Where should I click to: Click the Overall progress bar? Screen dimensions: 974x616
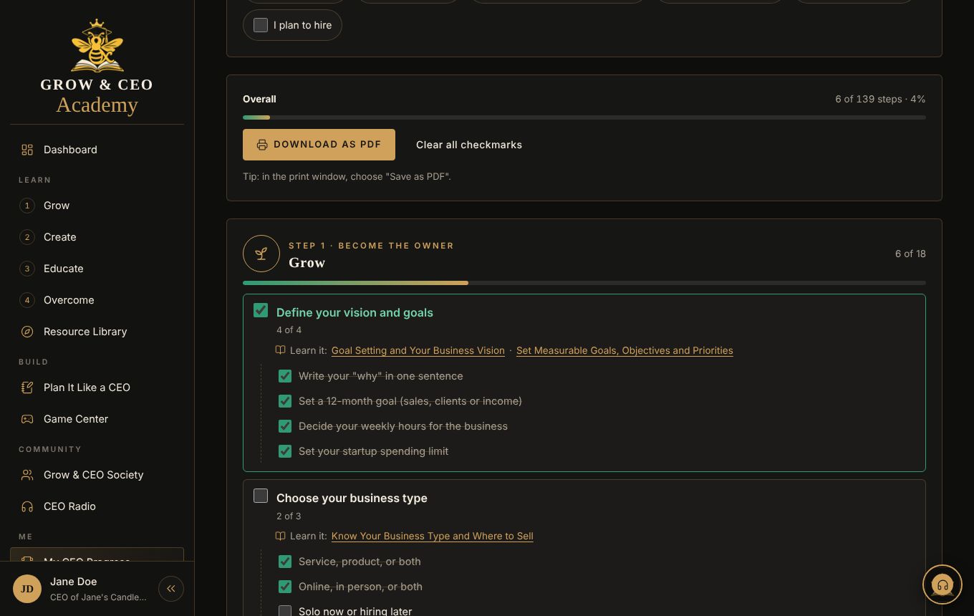tap(584, 117)
